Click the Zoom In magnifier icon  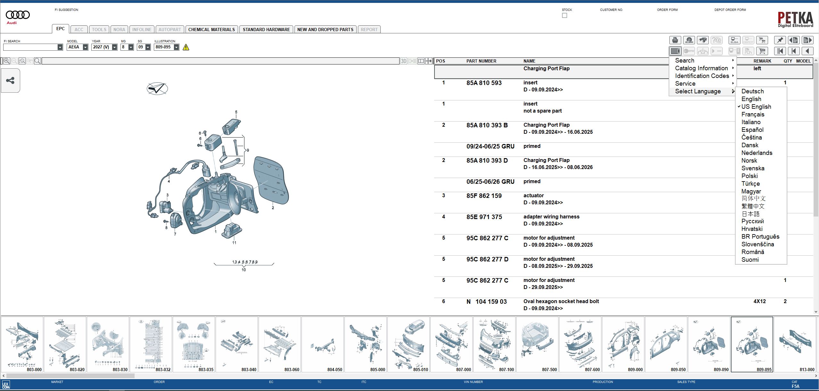pyautogui.click(x=7, y=61)
